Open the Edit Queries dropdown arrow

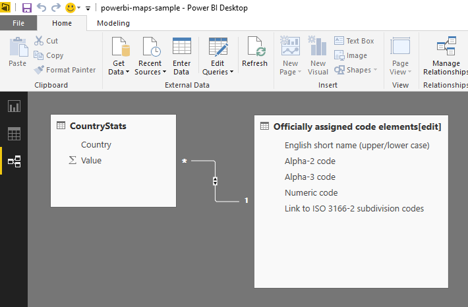pyautogui.click(x=231, y=72)
